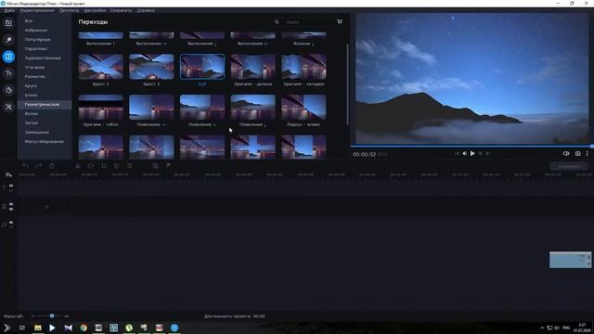Click the Redo arrow in timeline toolbar
594x334 pixels.
[39, 166]
